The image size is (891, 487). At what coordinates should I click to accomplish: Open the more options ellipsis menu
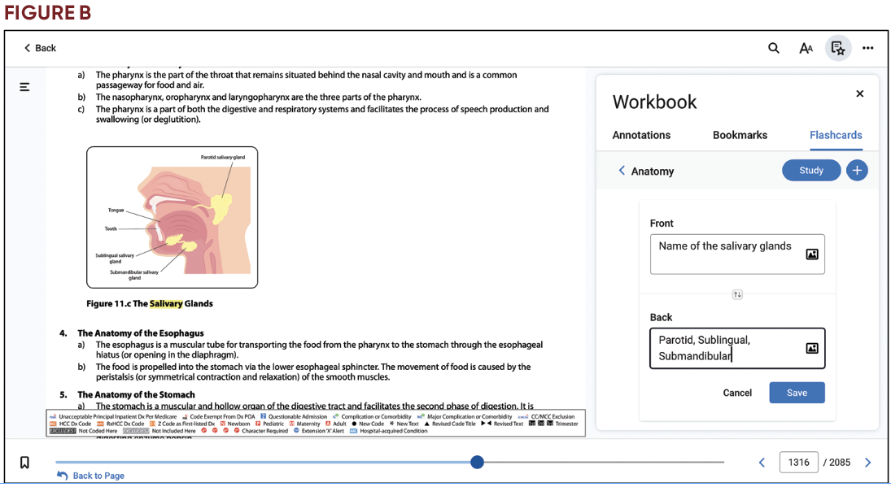tap(867, 48)
